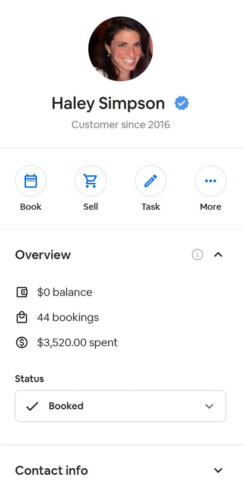The image size is (243, 486).
Task: Open Haley Simpson's profile photo
Action: 121,49
